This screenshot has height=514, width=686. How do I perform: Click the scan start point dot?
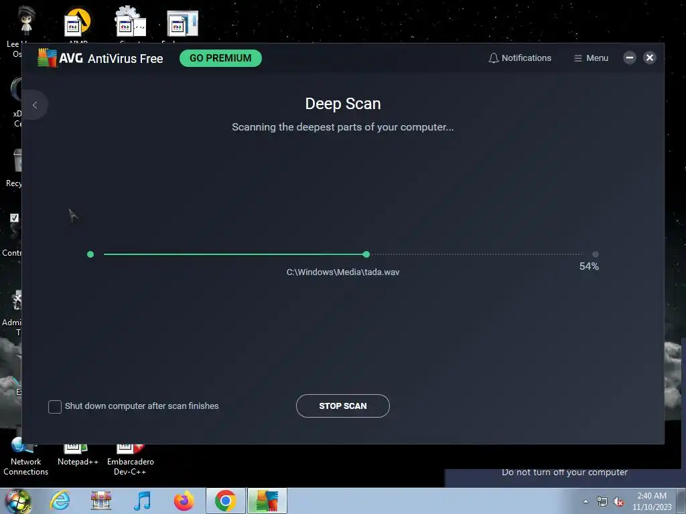tap(90, 254)
